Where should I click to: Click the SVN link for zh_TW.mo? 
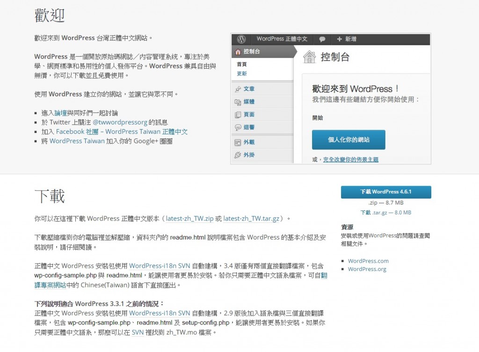(x=138, y=332)
